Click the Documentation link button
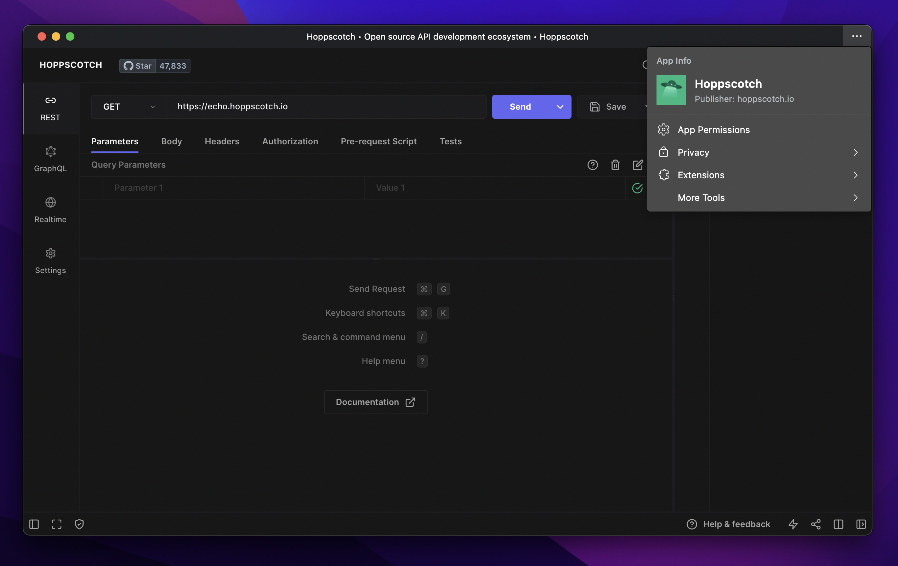Screen dimensions: 898x566 pos(375,402)
